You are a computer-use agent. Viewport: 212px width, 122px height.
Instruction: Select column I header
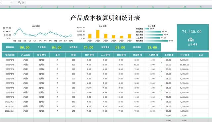pyautogui.click(x=121, y=7)
